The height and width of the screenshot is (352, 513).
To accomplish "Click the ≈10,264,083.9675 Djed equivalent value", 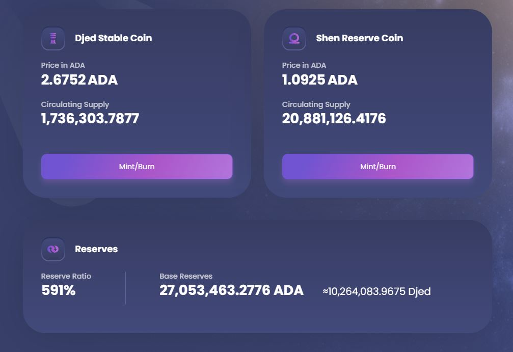I will click(376, 292).
